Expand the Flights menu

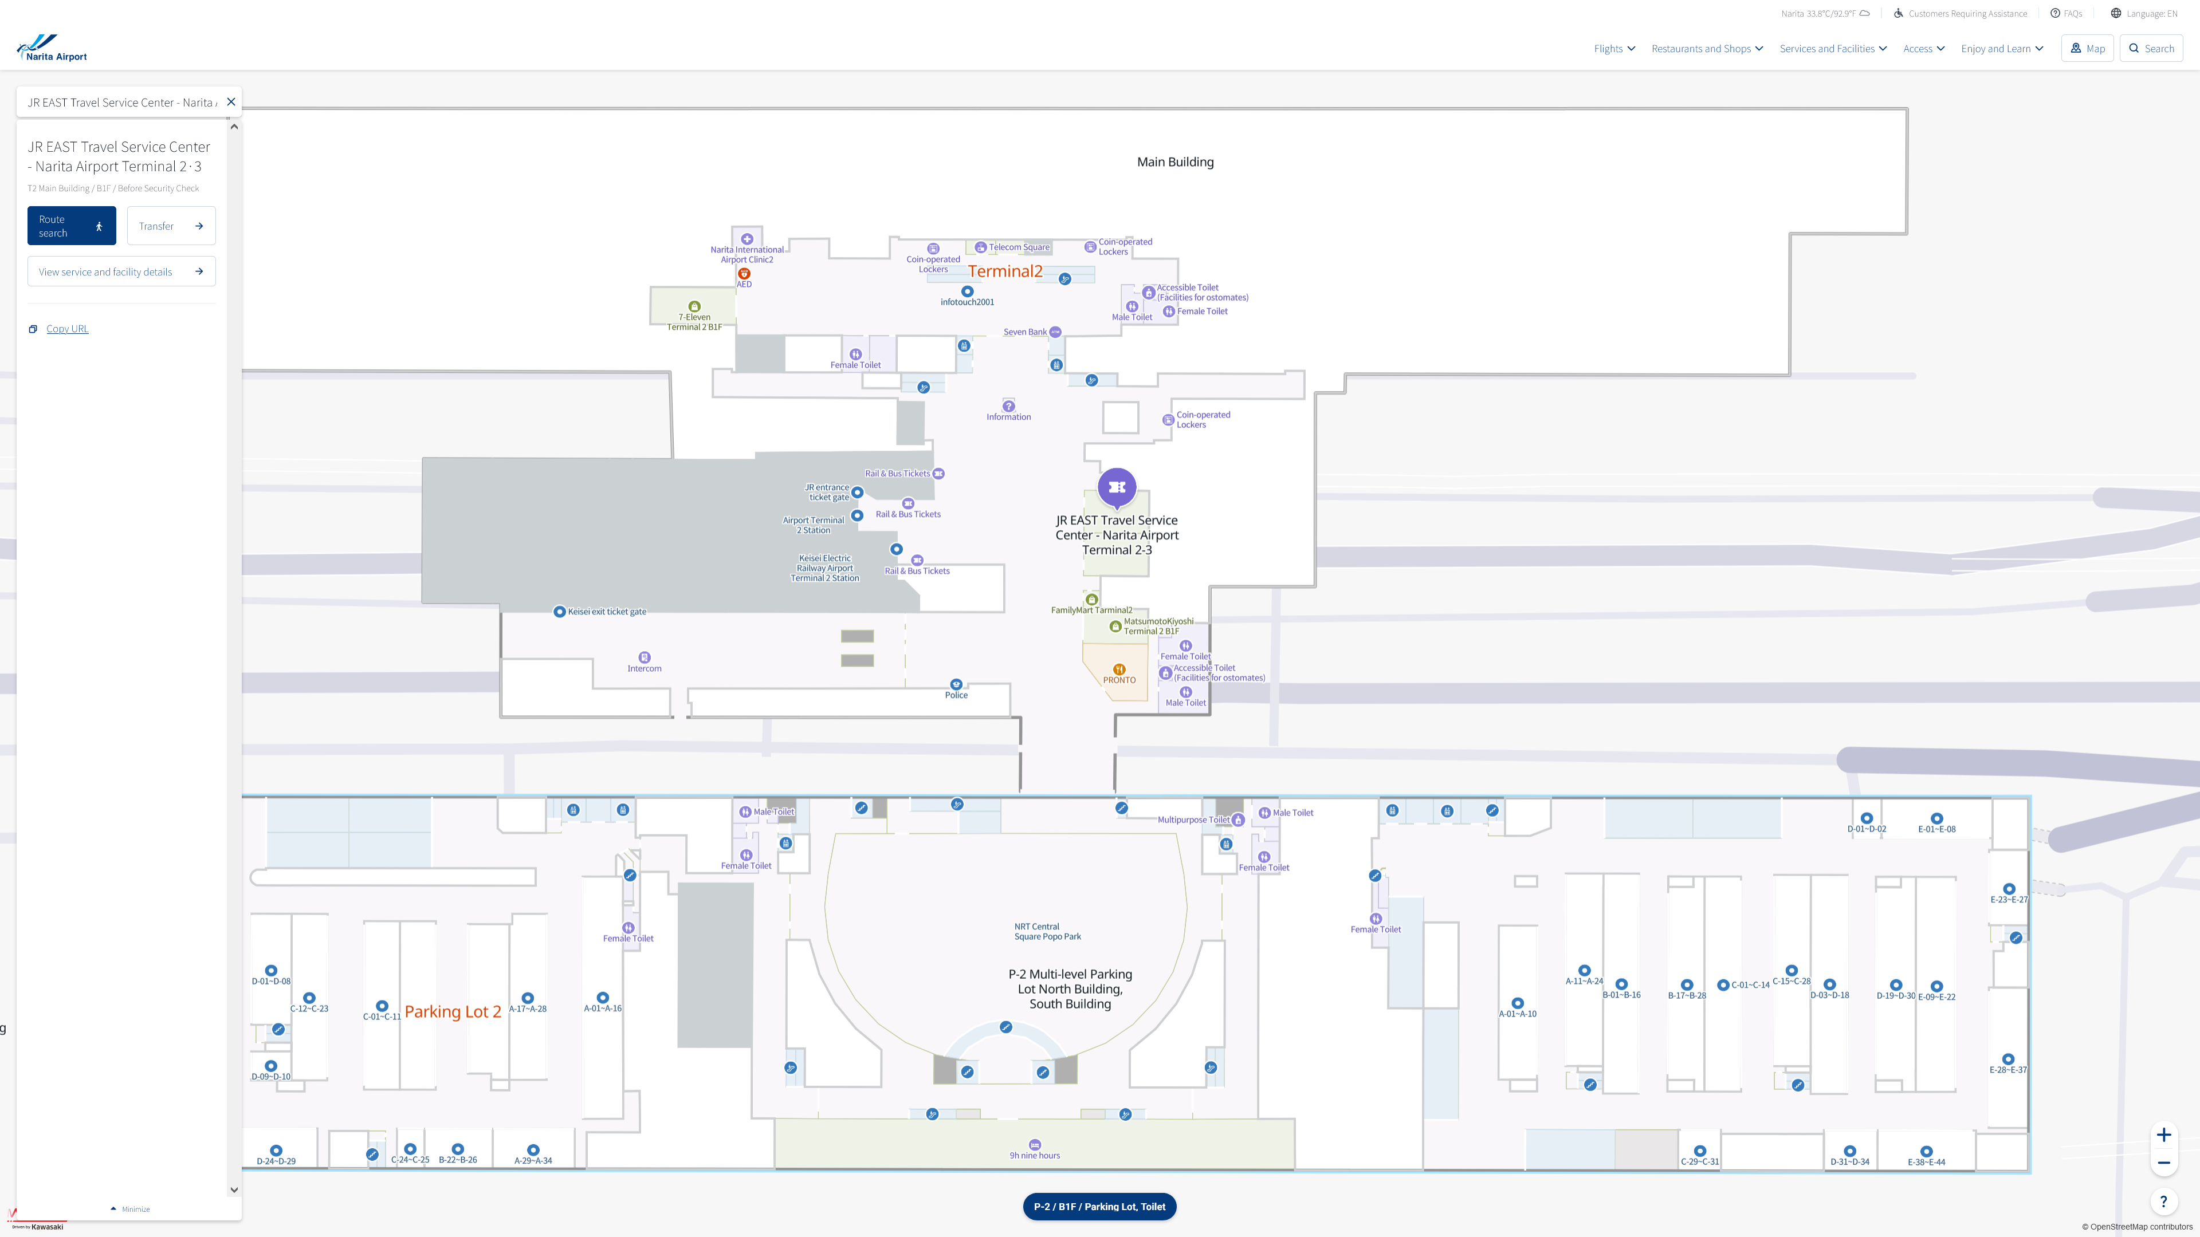(1614, 49)
